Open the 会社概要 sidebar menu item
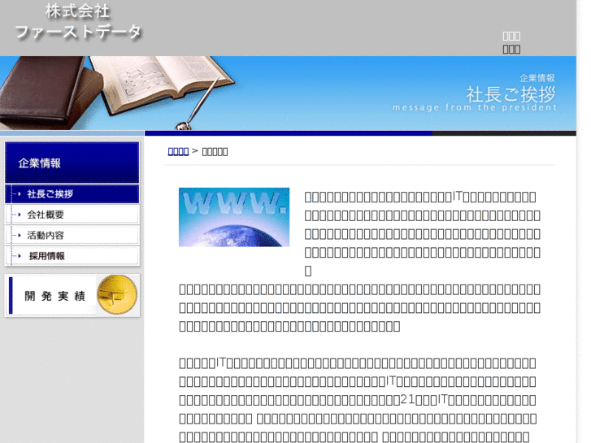The image size is (591, 443). (72, 215)
